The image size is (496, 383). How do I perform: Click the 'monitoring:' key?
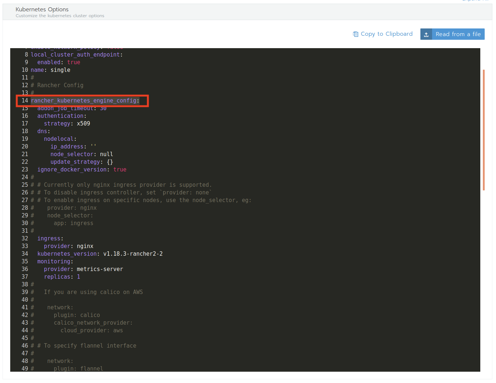tap(55, 262)
